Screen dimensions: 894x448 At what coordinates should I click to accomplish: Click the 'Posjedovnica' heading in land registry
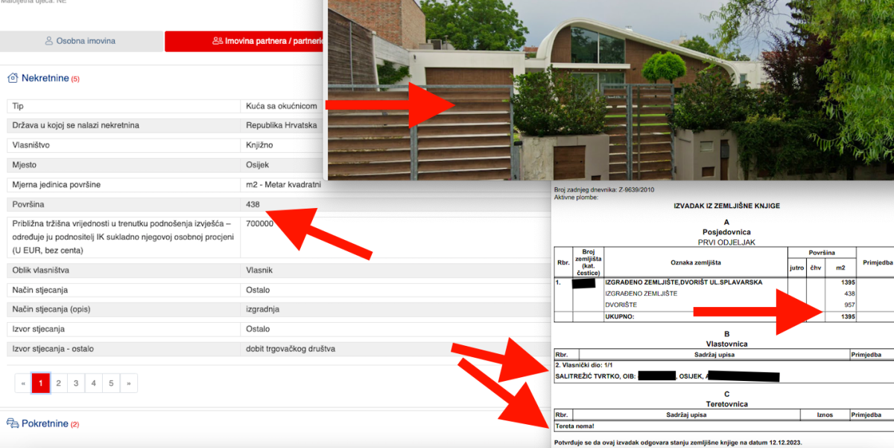[x=726, y=232]
